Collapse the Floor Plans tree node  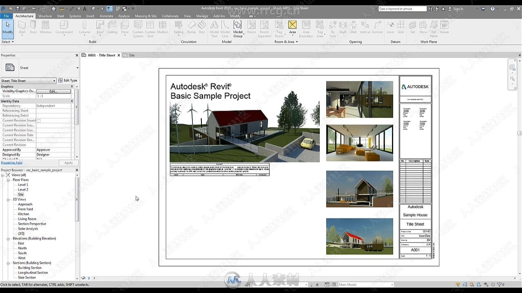(8, 180)
